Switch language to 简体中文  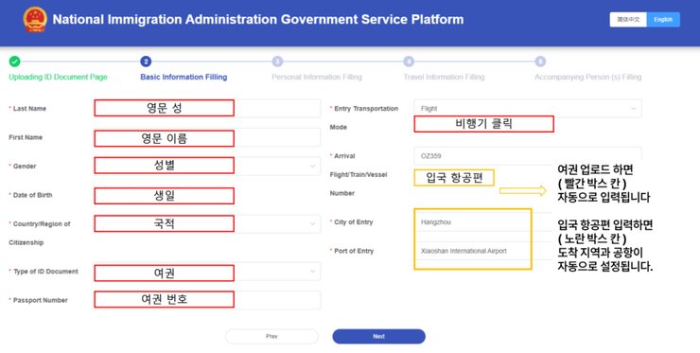[x=628, y=20]
